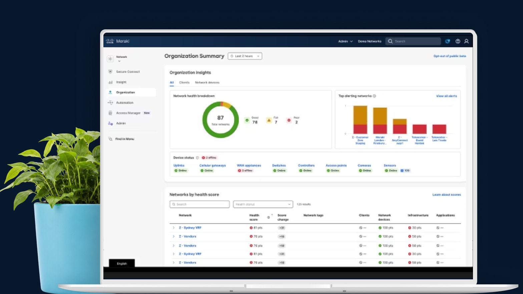523x294 pixels.
Task: Open the user account icon
Action: coord(466,41)
